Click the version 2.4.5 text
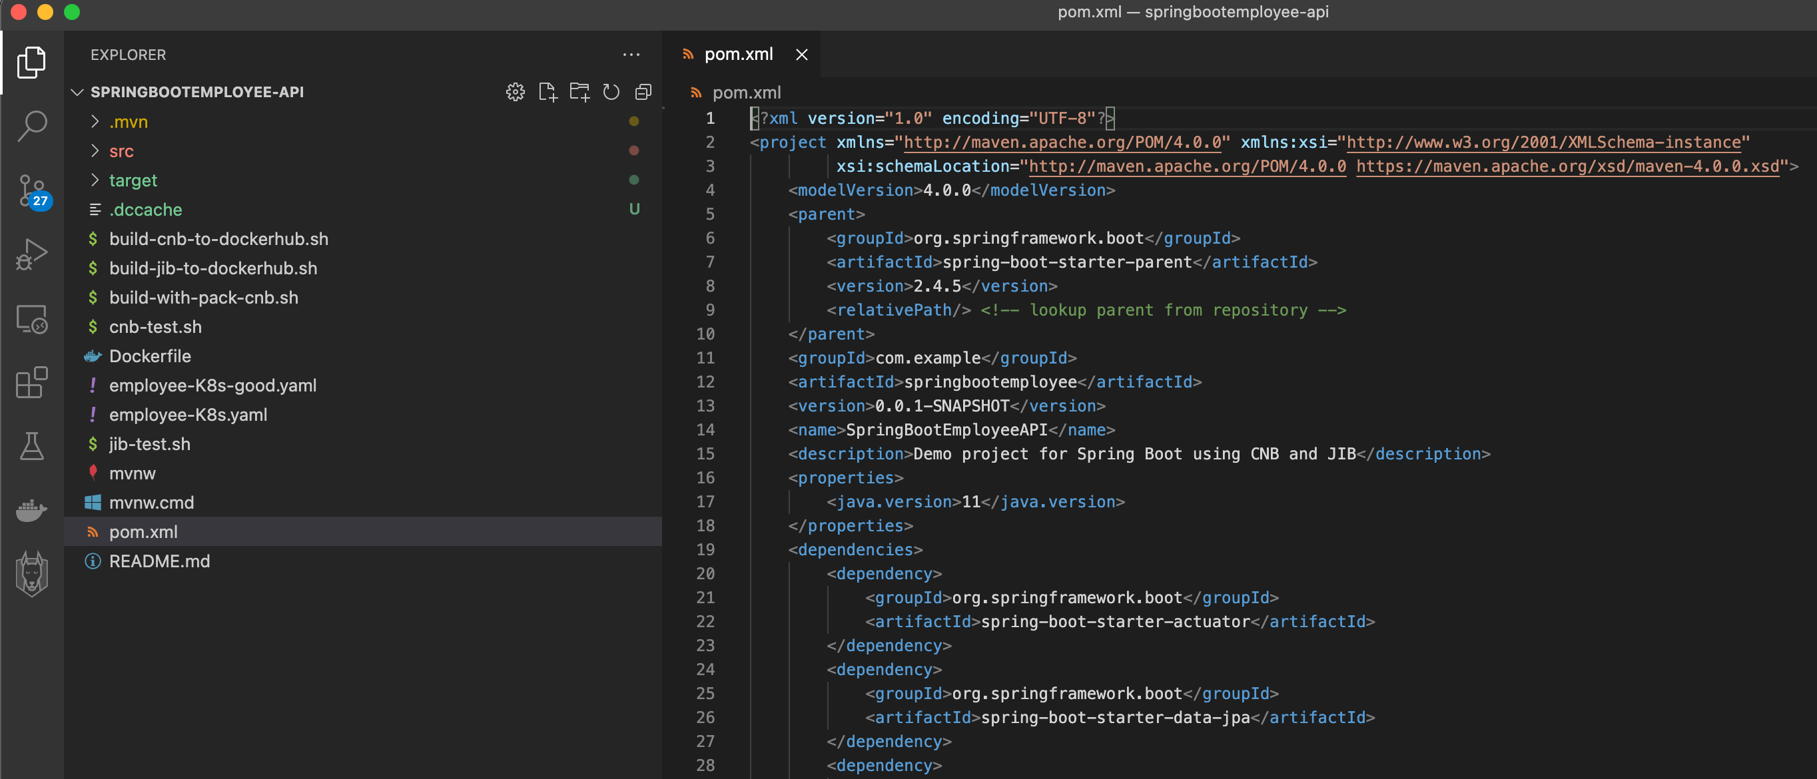The width and height of the screenshot is (1817, 779). click(936, 286)
